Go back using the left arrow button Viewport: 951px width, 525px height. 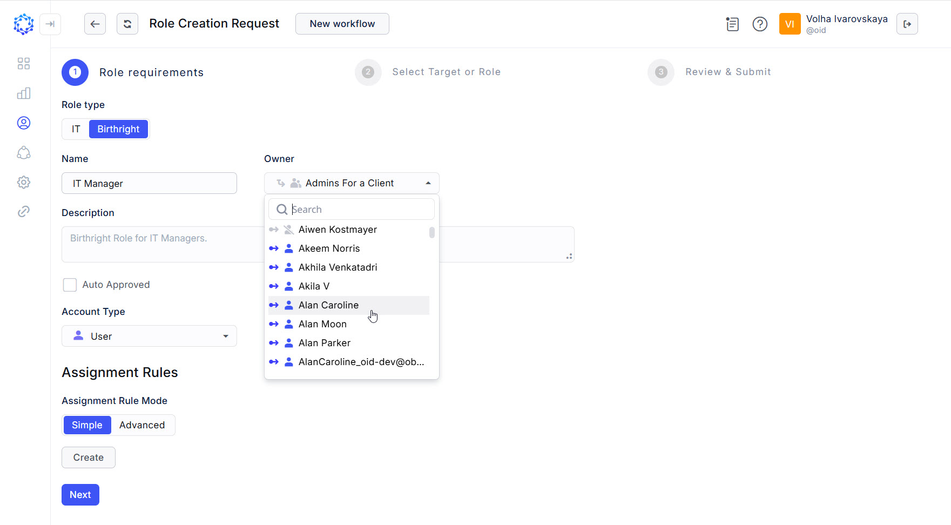pos(95,24)
